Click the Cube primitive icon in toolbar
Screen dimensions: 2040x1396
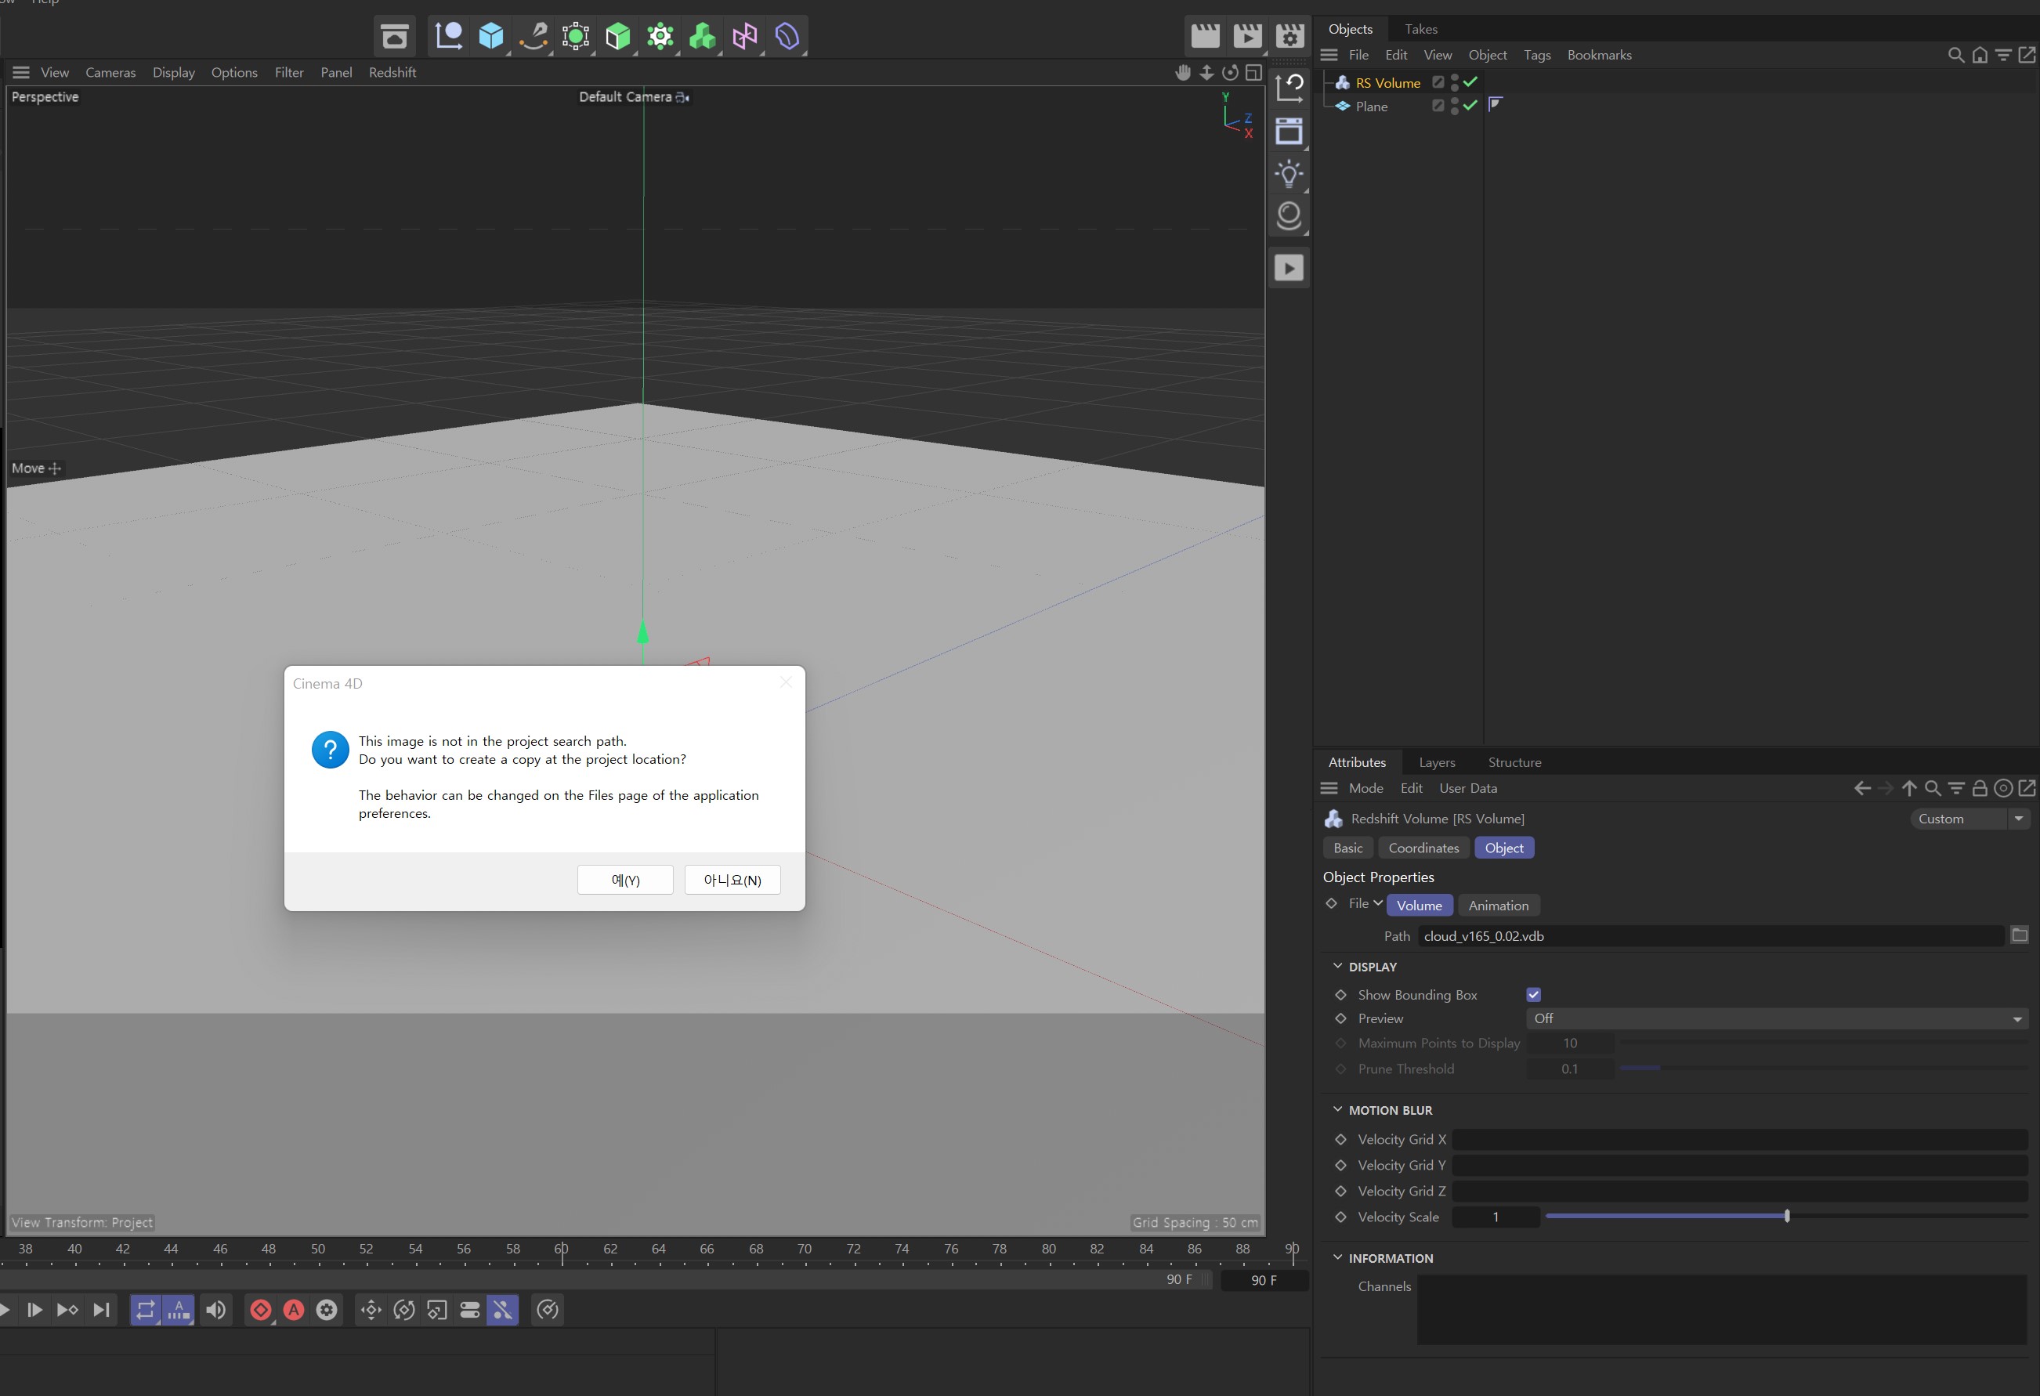point(490,36)
